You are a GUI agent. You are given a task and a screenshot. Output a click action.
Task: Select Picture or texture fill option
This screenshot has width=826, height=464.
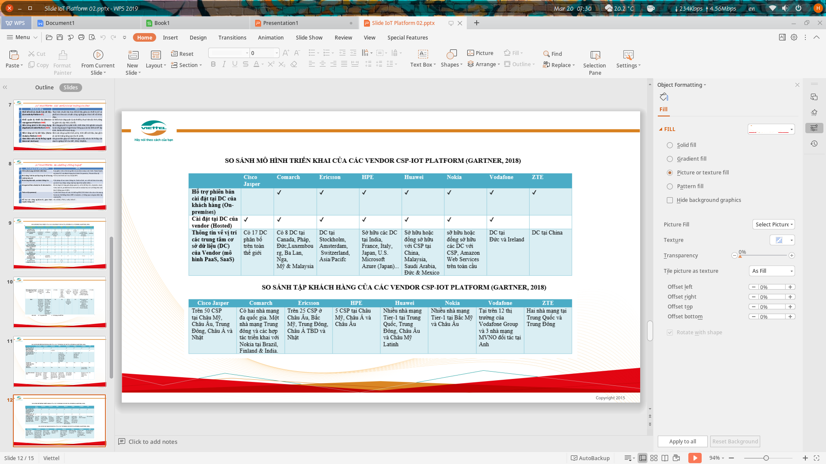click(670, 173)
